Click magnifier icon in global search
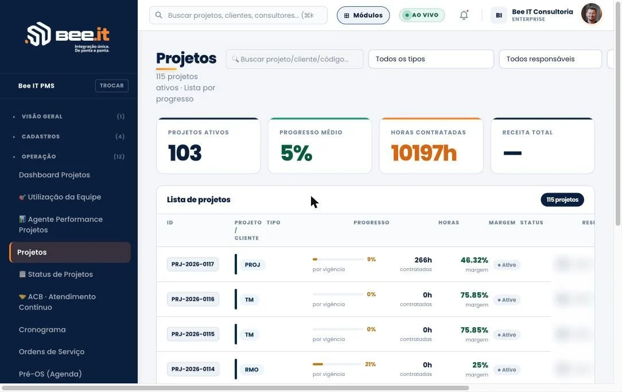The width and height of the screenshot is (622, 392). [x=159, y=15]
